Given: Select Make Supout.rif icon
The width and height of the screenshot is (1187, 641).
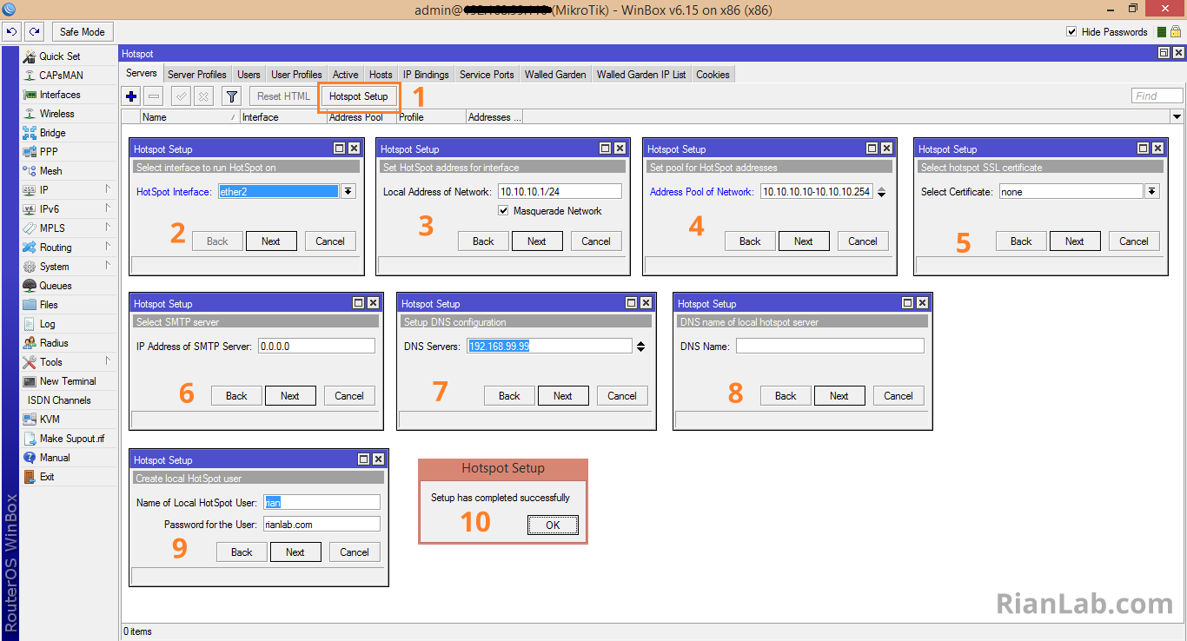Looking at the screenshot, I should 30,439.
